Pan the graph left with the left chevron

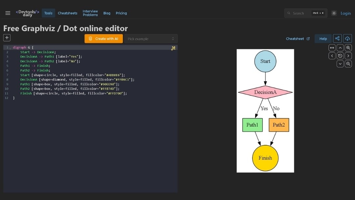(332, 56)
